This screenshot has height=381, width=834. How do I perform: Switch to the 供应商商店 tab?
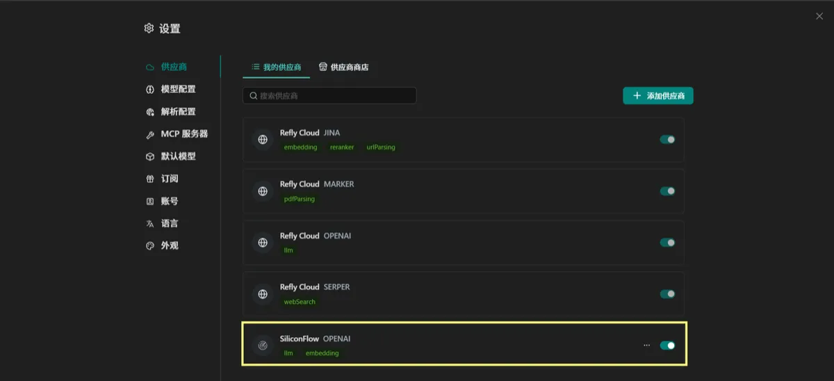click(x=343, y=67)
